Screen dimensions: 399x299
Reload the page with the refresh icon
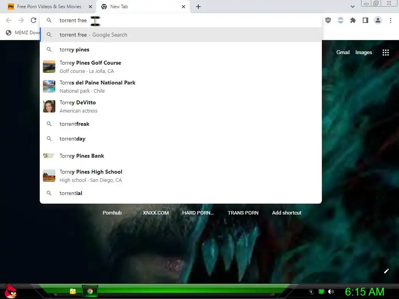coord(34,20)
